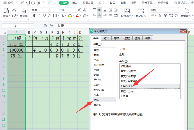
Task: Switch to the 公式 ribbon tab
Action: tap(101, 3)
